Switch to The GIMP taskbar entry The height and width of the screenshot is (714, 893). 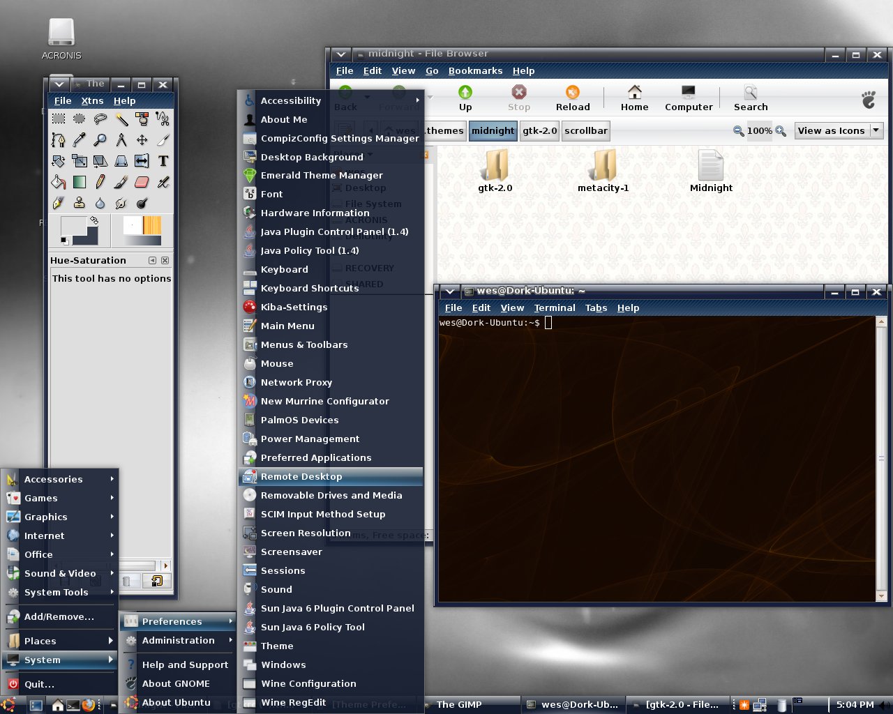coord(470,704)
